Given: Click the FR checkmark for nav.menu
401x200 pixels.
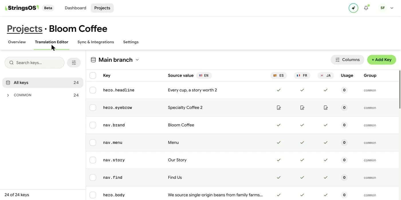Looking at the screenshot, I should 302,142.
